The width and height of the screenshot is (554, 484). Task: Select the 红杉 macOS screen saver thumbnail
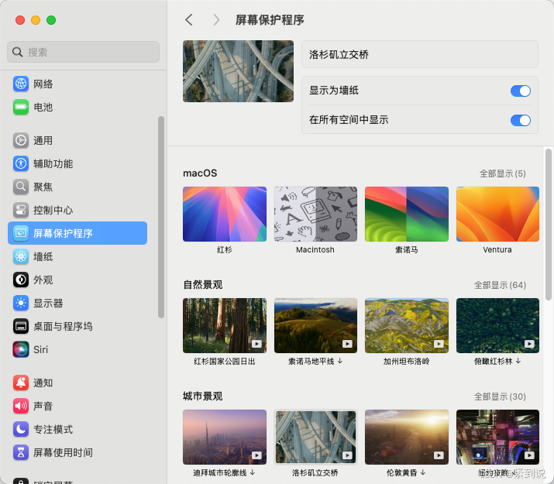pos(225,214)
